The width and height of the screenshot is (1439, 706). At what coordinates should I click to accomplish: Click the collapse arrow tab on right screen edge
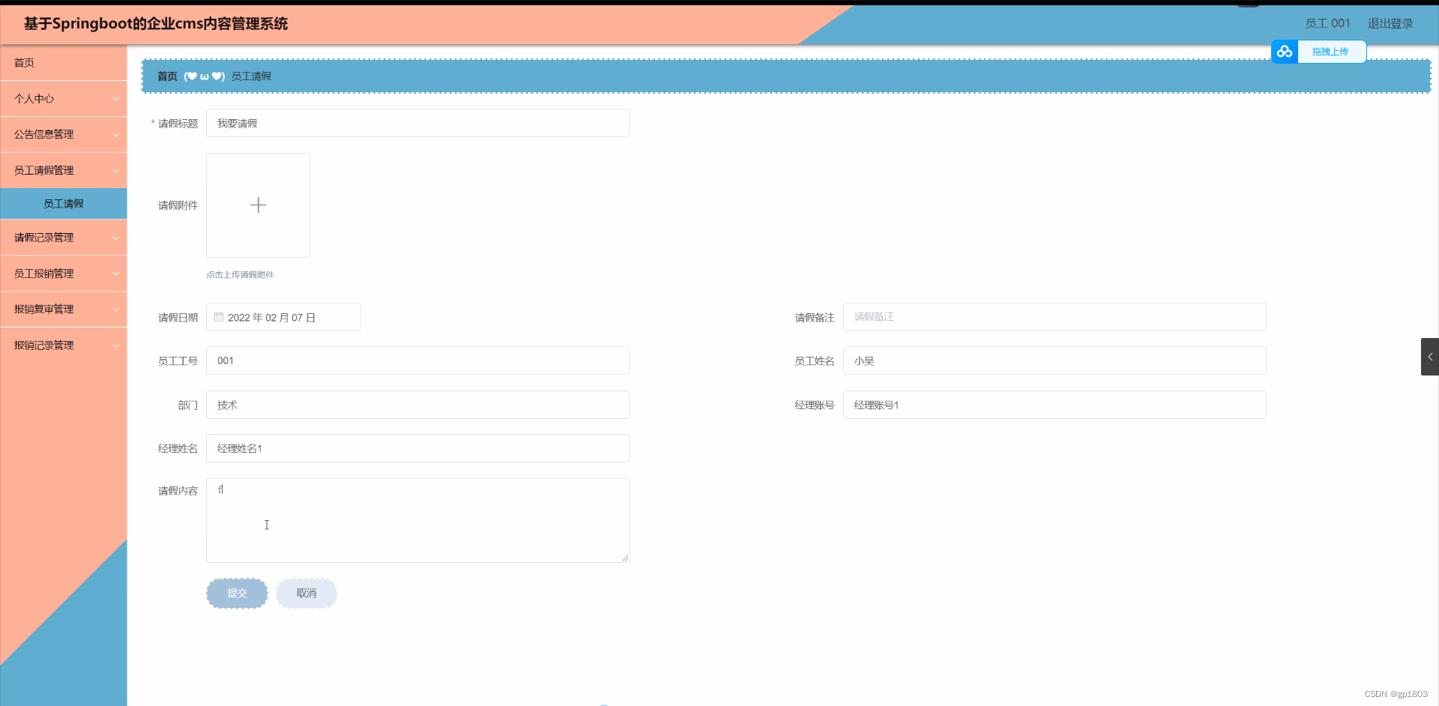1432,357
